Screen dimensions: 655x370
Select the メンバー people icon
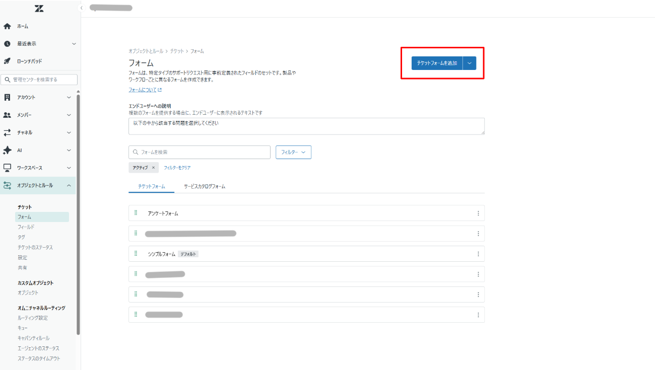(x=7, y=114)
